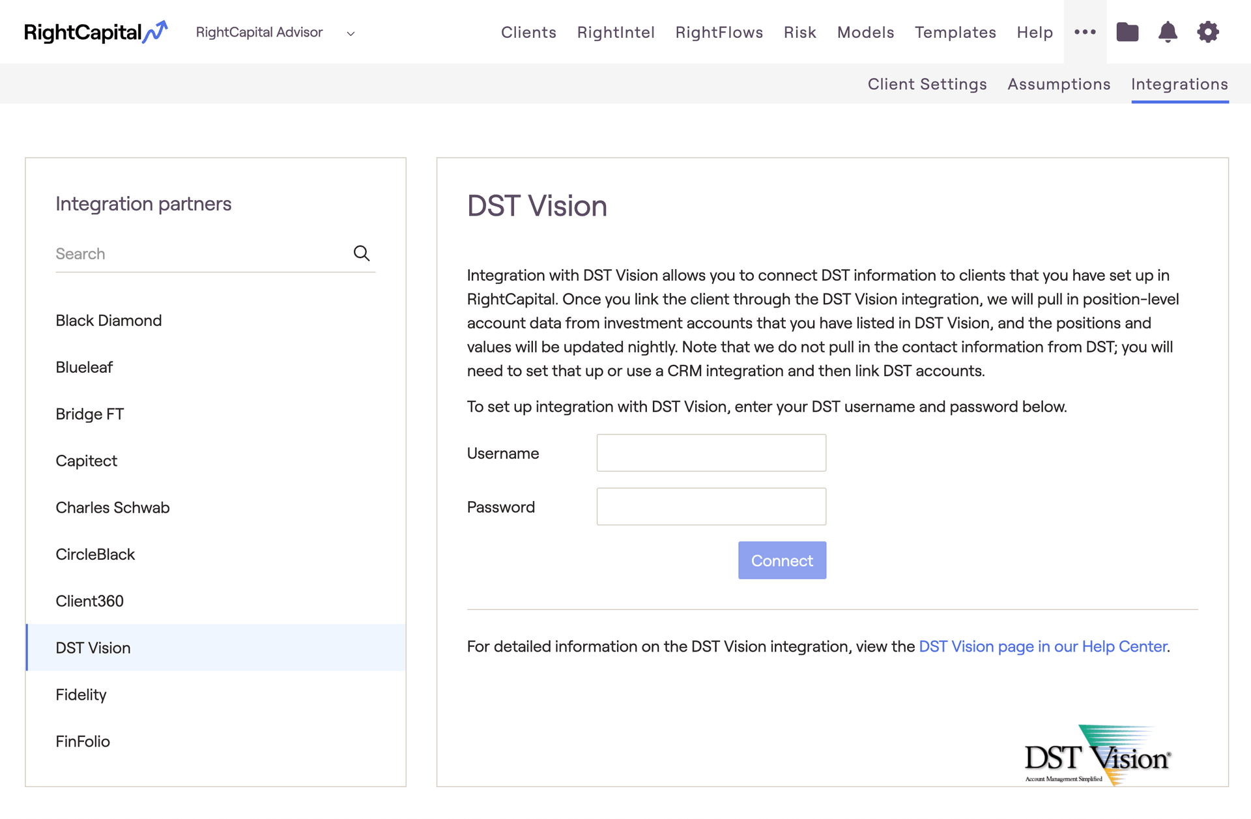The width and height of the screenshot is (1251, 819).
Task: Open the folder icon in header
Action: coord(1127,32)
